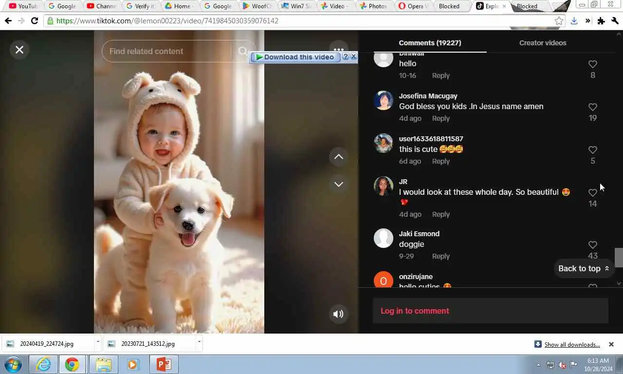Click Back to top button
This screenshot has height=374, width=623.
coord(584,268)
